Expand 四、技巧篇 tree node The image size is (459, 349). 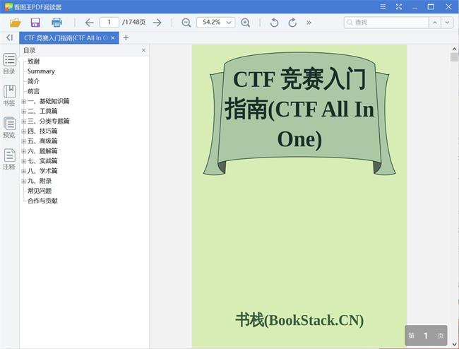[x=24, y=131]
